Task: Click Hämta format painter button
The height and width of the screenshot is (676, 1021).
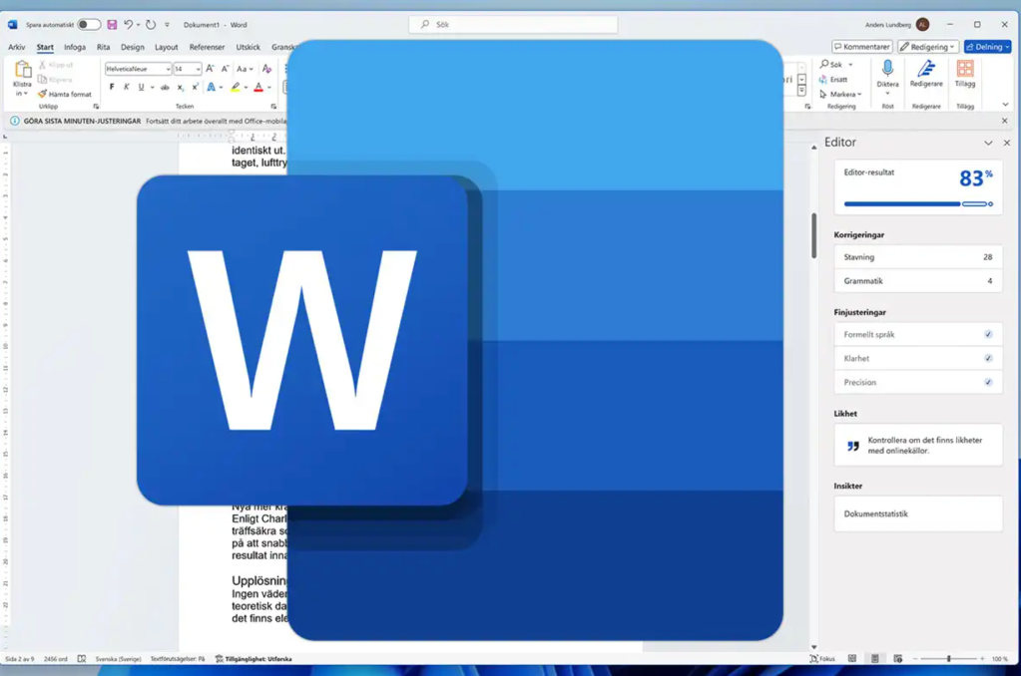Action: (65, 95)
